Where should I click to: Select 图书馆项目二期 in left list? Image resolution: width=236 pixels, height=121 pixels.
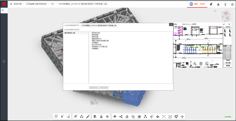[x=76, y=33]
